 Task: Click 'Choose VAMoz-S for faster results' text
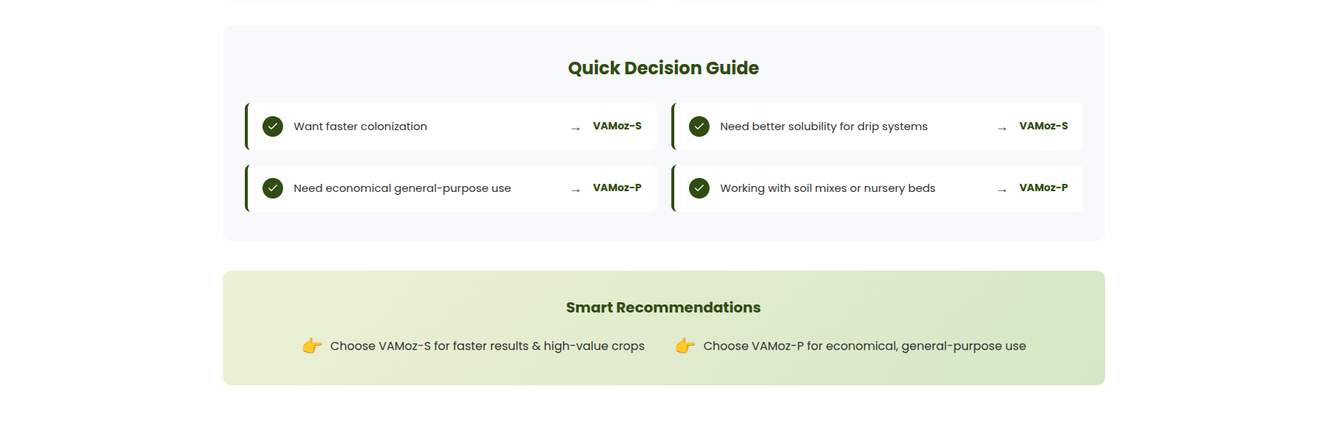point(429,346)
